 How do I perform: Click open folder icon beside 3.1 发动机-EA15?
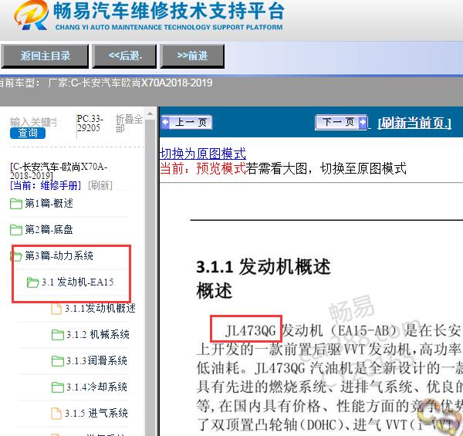click(32, 282)
